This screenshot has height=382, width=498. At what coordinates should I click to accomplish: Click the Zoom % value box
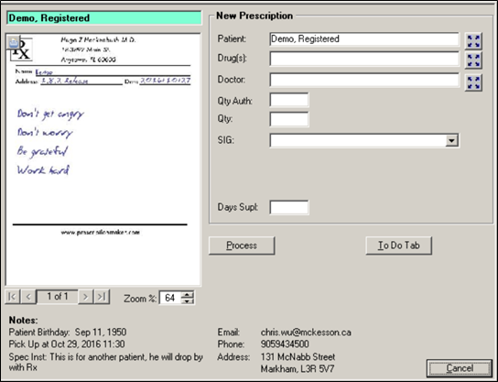click(x=170, y=298)
